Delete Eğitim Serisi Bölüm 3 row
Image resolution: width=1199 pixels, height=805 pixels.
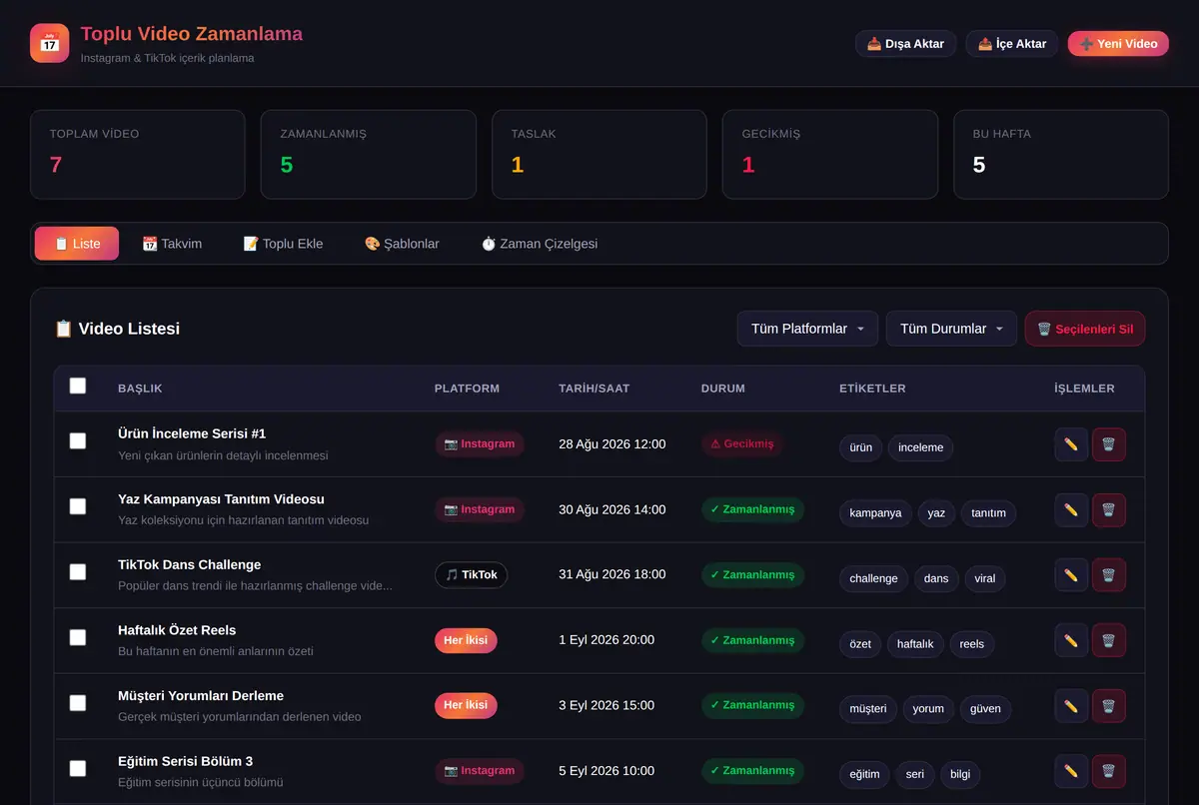click(1109, 771)
